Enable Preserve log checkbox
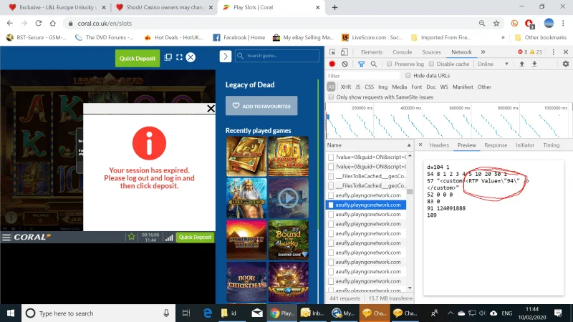The image size is (573, 322). [x=389, y=64]
